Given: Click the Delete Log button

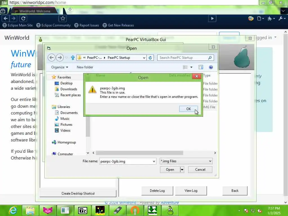Looking at the screenshot, I should click(157, 191).
